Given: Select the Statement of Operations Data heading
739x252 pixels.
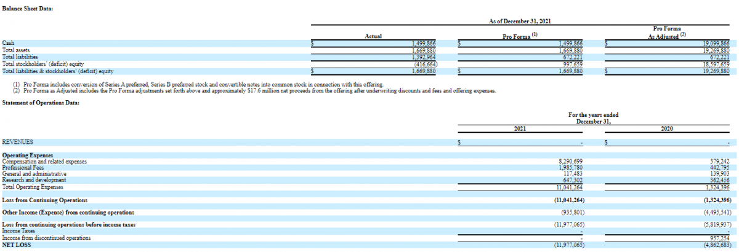Looking at the screenshot, I should click(x=40, y=102).
